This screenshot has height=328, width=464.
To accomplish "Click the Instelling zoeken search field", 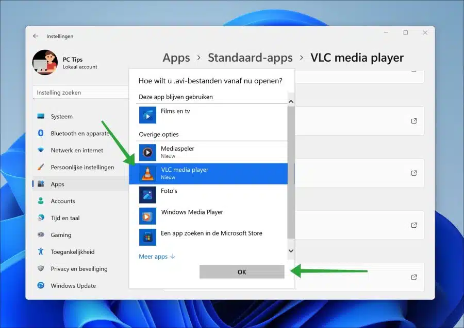I will (80, 93).
